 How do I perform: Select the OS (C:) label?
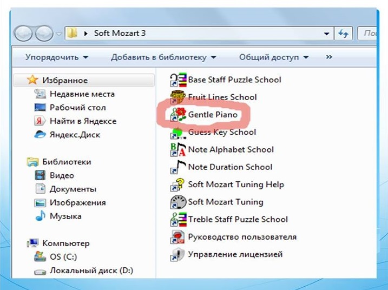coord(63,256)
